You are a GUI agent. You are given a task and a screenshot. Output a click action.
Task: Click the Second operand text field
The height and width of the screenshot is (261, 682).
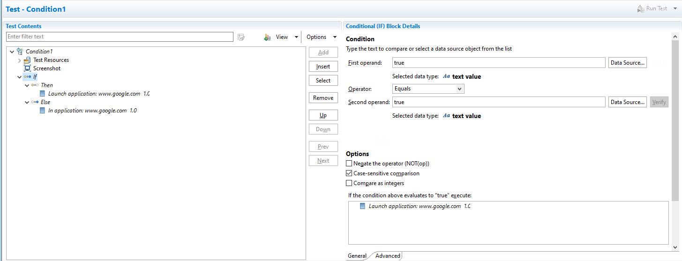[x=499, y=102]
